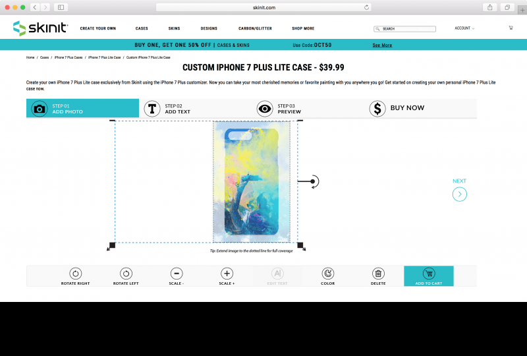Click the phone case design preview
The image size is (527, 356).
tap(252, 182)
